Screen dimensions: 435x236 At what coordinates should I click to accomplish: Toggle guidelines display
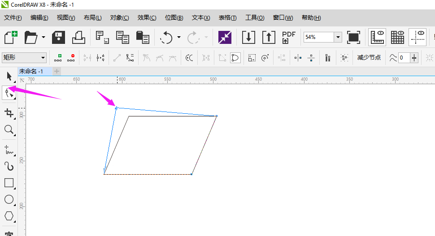pyautogui.click(x=418, y=38)
